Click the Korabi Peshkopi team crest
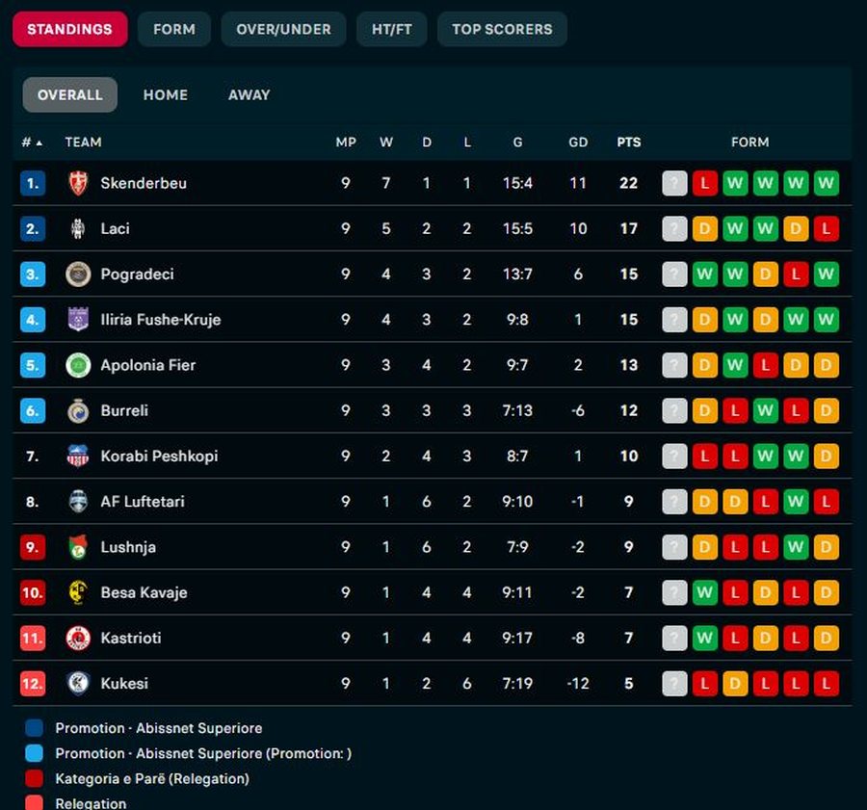Viewport: 867px width, 810px height. tap(78, 457)
